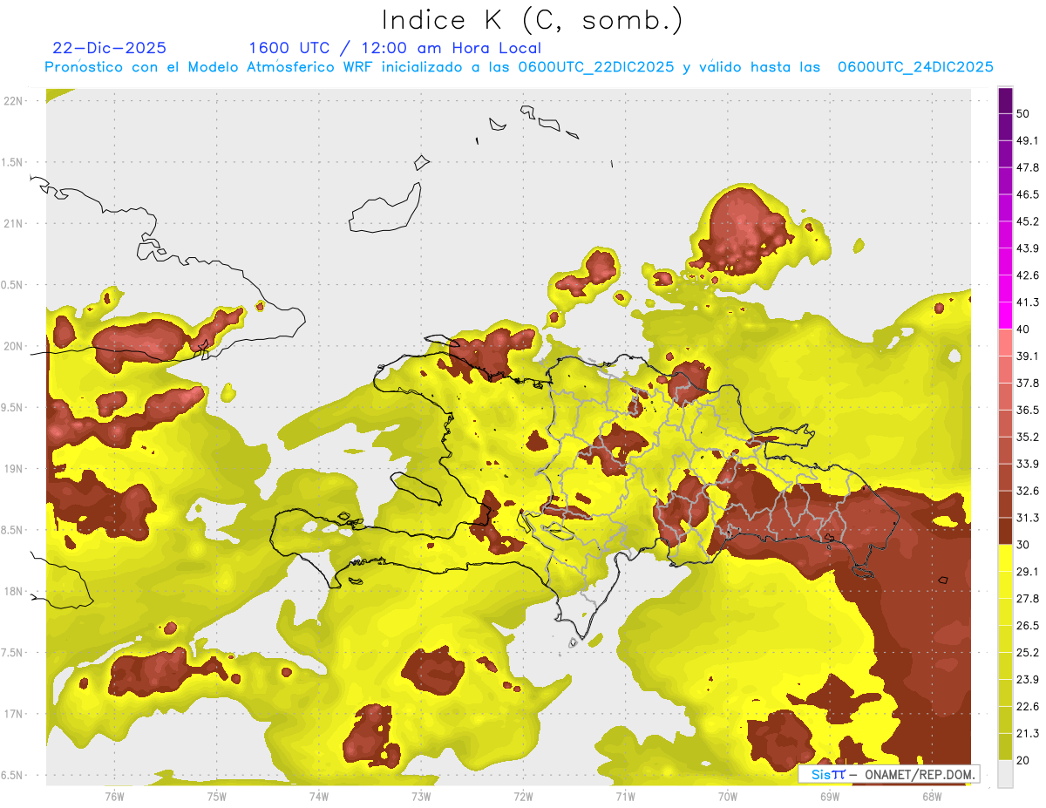Click the color scale value 49.1
The width and height of the screenshot is (1046, 808).
click(x=1028, y=140)
